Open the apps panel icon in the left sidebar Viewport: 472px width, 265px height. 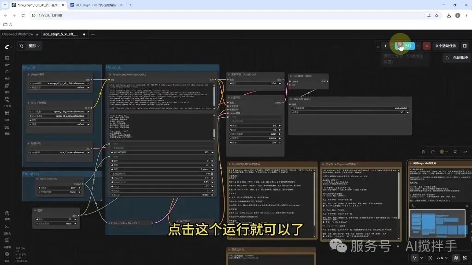pyautogui.click(x=7, y=113)
